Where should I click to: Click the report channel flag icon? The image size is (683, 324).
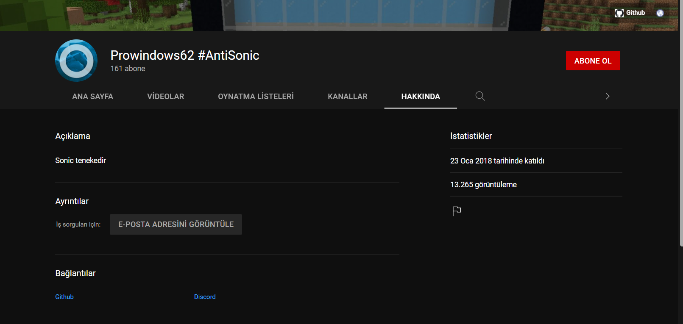(x=457, y=211)
